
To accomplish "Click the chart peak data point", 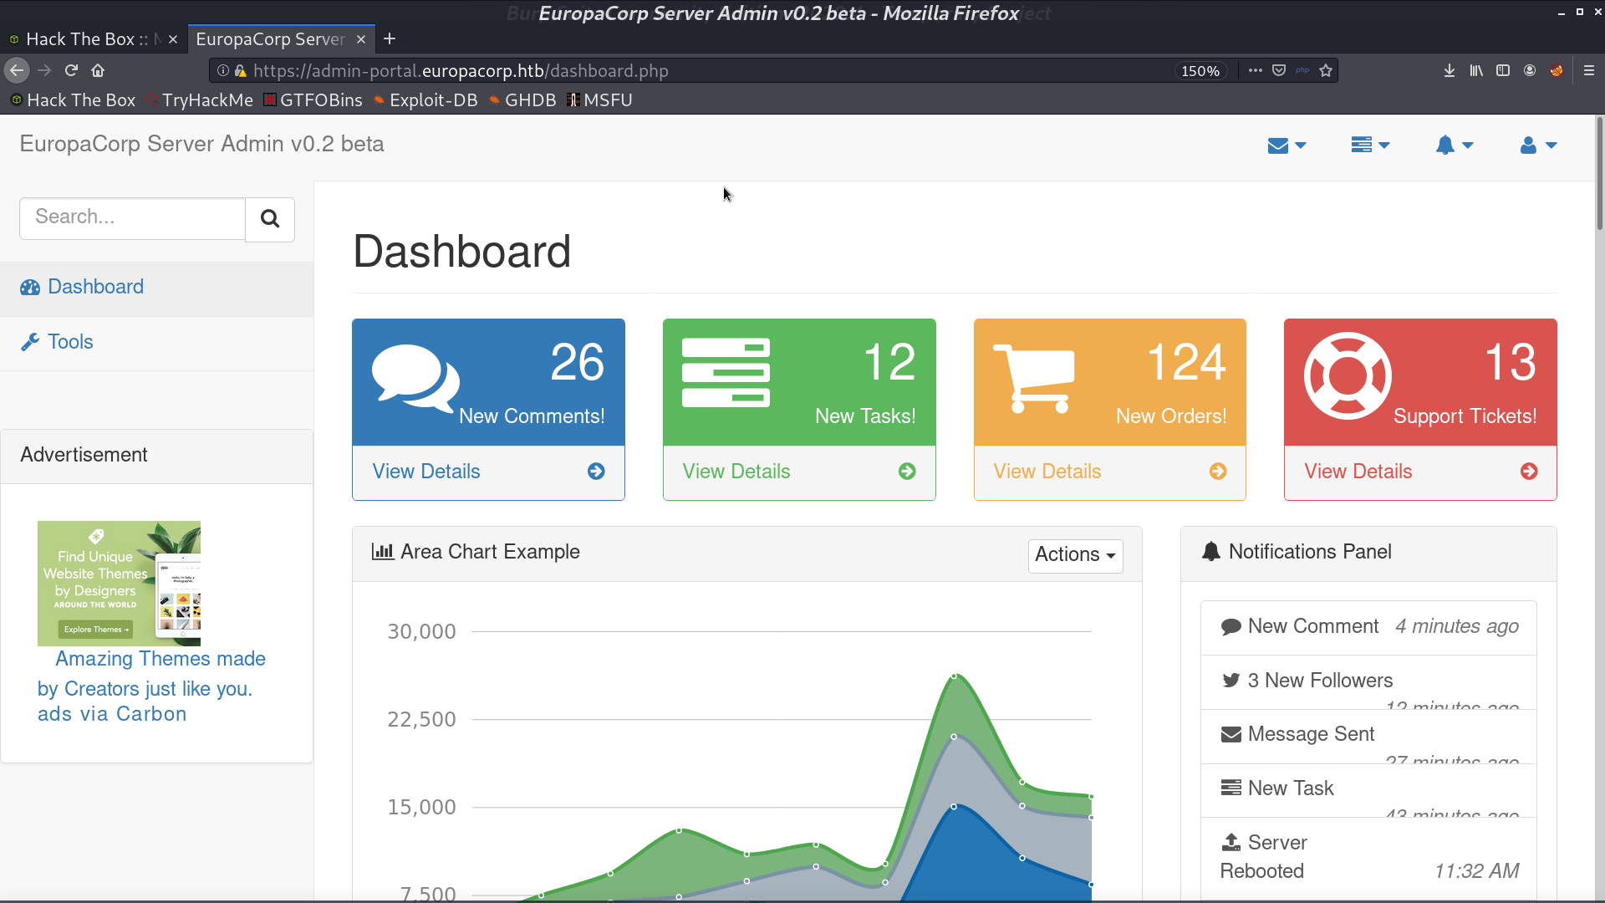I will [x=954, y=676].
